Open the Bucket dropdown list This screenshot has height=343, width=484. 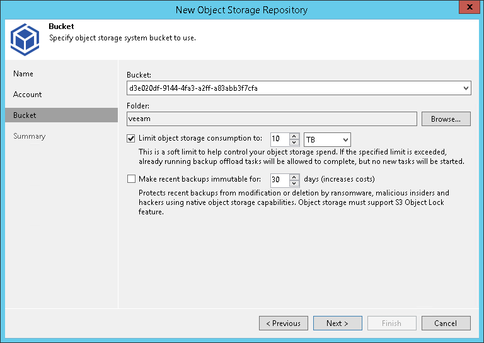tap(465, 88)
